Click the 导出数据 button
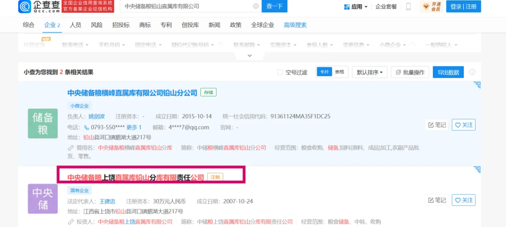This screenshot has height=227, width=506. [448, 72]
